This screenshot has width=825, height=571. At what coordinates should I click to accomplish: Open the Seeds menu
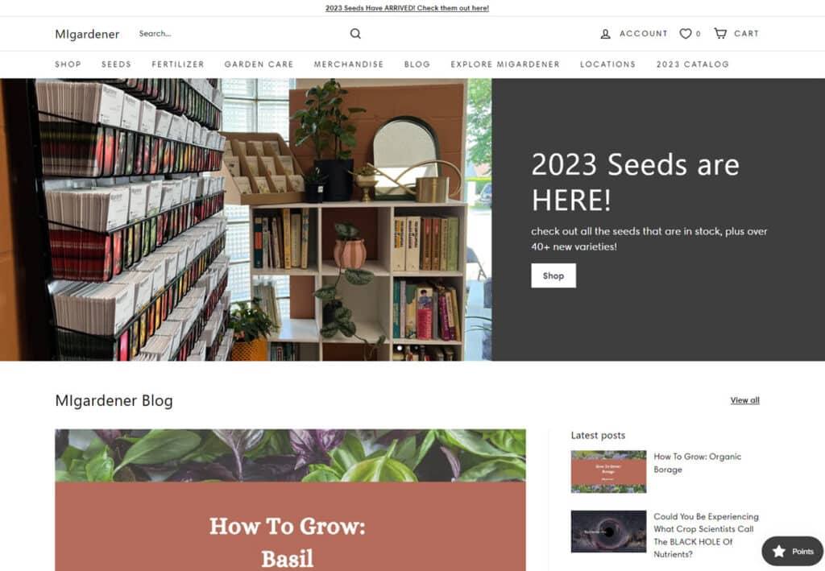(116, 64)
